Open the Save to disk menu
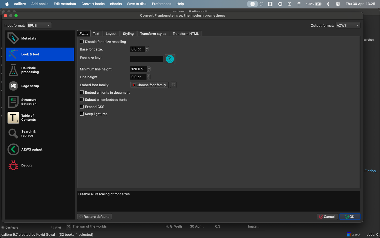Viewport: 380px width, 238px height. tap(137, 4)
